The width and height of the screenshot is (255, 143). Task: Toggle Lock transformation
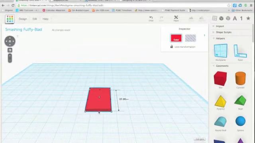tap(183, 47)
